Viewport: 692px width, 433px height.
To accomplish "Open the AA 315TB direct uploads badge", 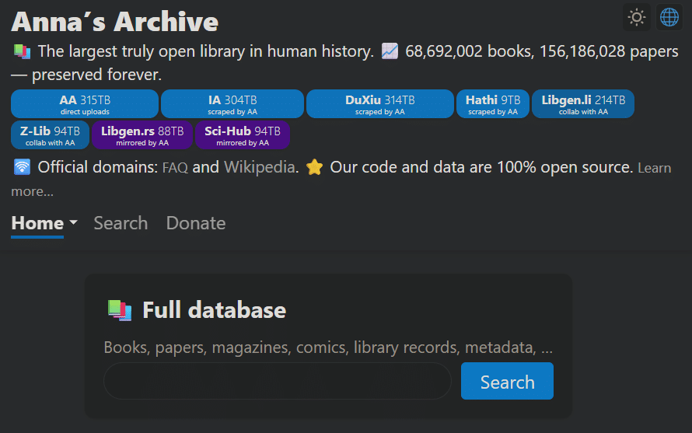I will (x=85, y=104).
